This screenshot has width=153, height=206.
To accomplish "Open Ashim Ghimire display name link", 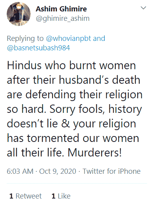I will click(61, 9).
